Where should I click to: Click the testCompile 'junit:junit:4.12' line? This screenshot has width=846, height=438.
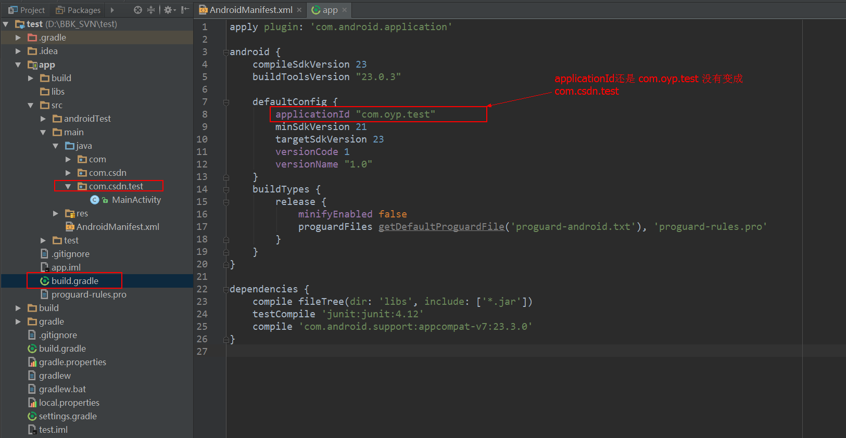coord(338,314)
